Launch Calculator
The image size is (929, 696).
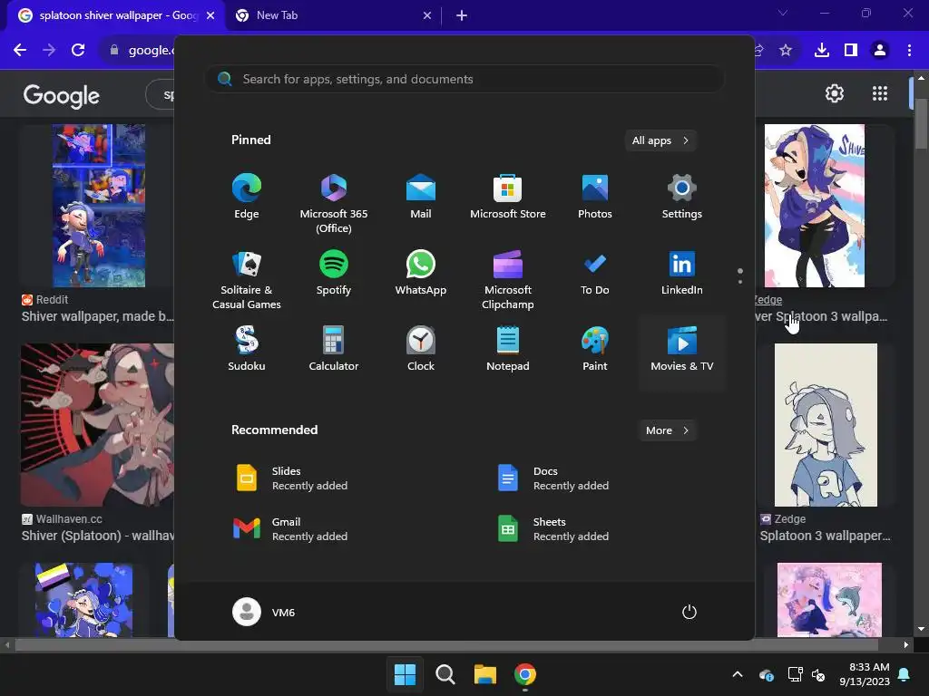[334, 349]
